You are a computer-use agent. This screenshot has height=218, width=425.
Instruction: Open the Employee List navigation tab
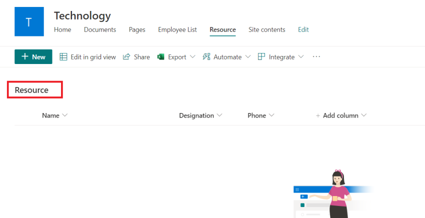177,29
